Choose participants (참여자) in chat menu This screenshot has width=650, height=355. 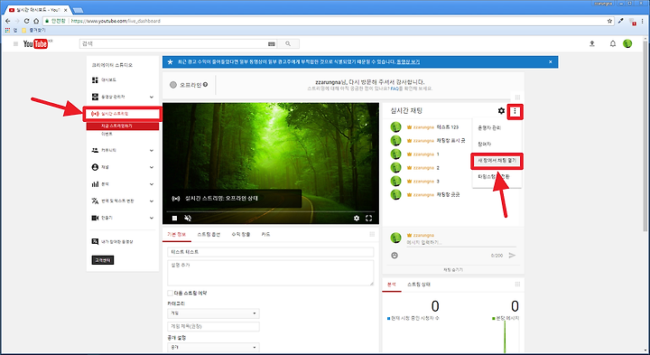click(485, 144)
